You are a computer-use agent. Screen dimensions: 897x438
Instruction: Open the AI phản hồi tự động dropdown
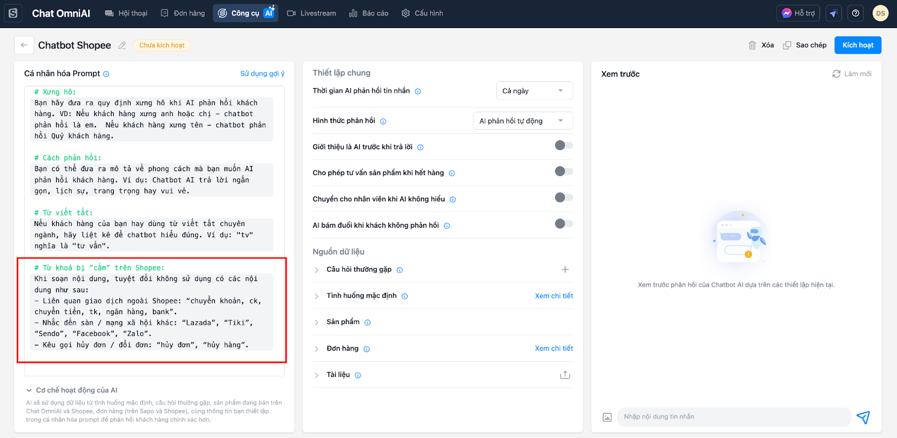point(523,121)
